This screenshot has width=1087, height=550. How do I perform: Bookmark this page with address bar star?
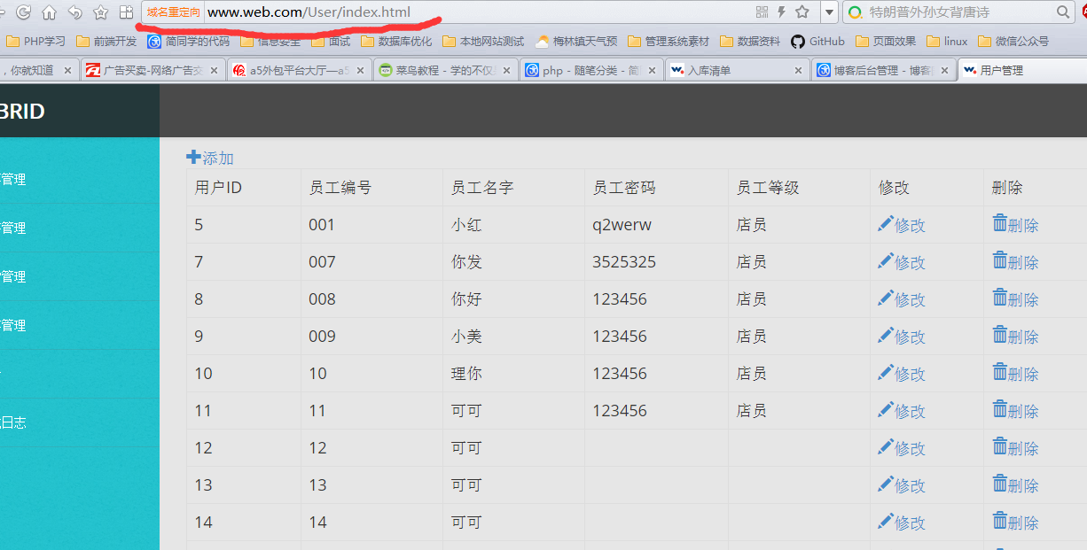tap(802, 12)
